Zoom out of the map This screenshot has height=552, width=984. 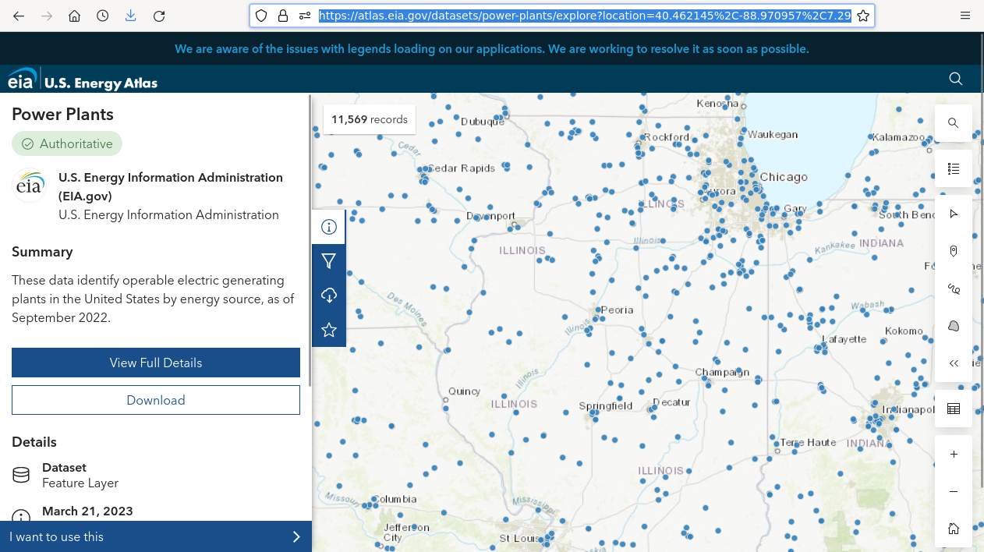953,492
